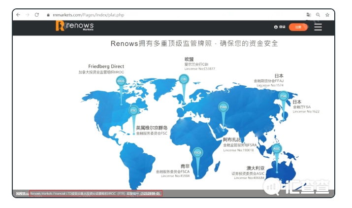Click the 澳大利亚 label
The image size is (352, 208).
[x=256, y=168]
